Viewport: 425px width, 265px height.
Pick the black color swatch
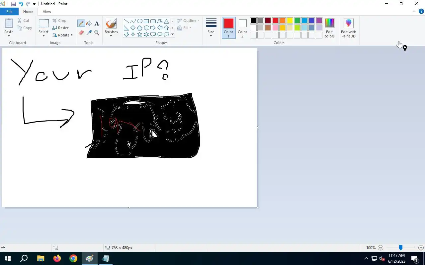[253, 21]
